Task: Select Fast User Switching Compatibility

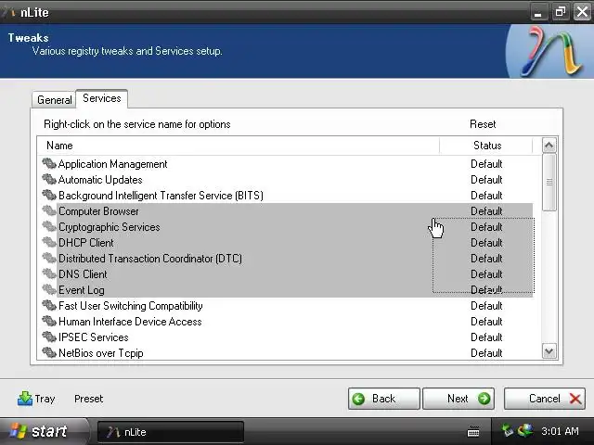Action: (x=130, y=306)
